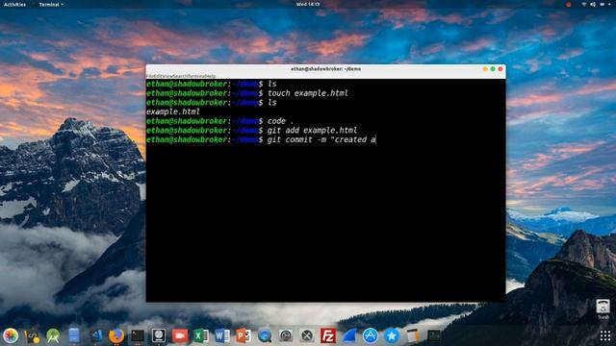Open the blue Files icon in dock
The image size is (616, 346).
(x=74, y=335)
